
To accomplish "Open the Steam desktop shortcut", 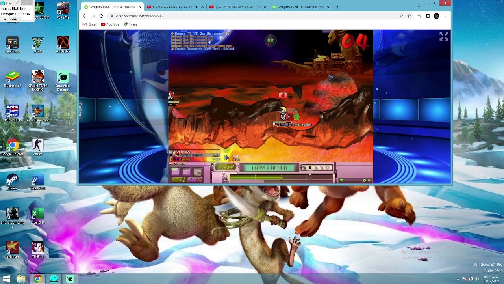I will tap(13, 181).
